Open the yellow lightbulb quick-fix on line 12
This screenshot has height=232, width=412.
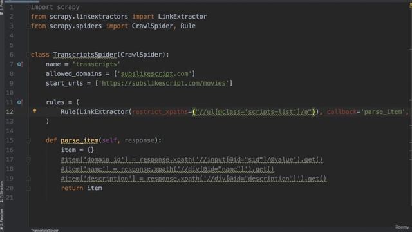(35, 111)
